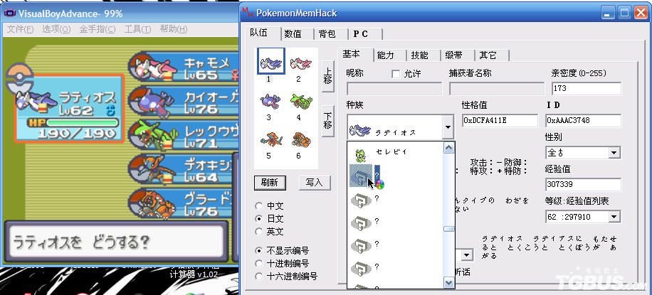The height and width of the screenshot is (295, 652).
Task: Open the 工具(T) menu in VisualBoyAdvance
Action: tap(138, 29)
